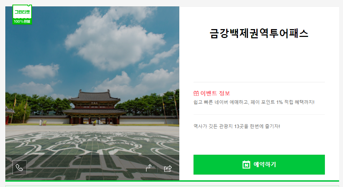Click the gift icon beside 이벤트 정보
Viewport: 343px width, 187px height.
[196, 93]
